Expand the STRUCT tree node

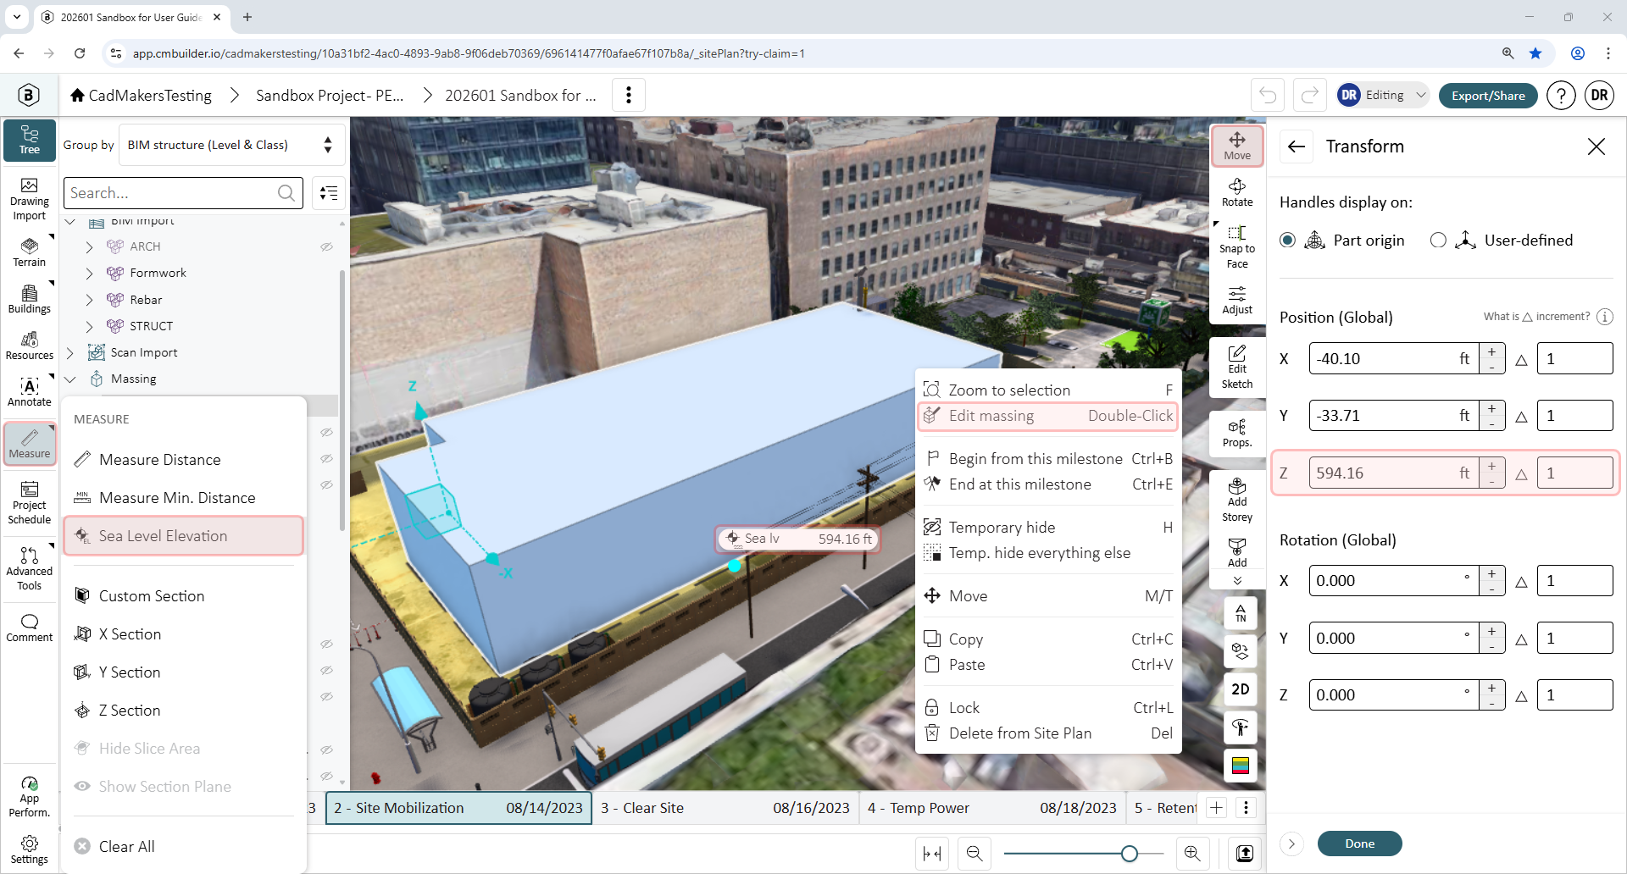(90, 326)
